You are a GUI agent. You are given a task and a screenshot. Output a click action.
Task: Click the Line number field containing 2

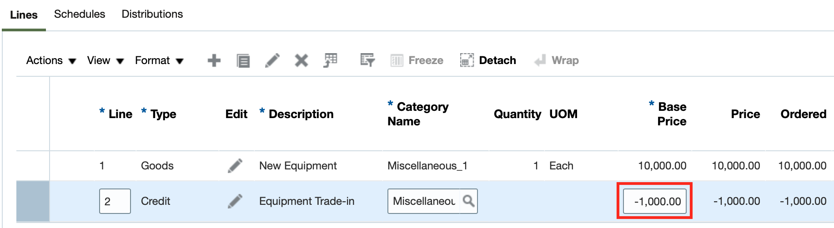click(x=115, y=201)
